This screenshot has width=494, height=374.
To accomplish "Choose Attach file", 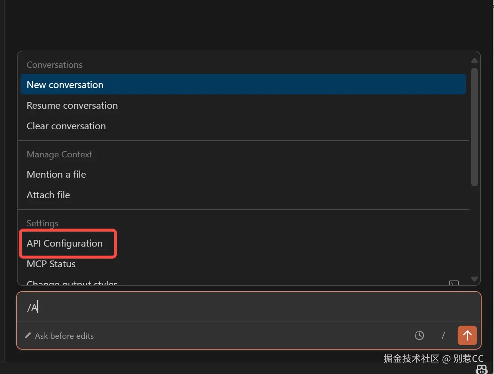I will click(48, 195).
